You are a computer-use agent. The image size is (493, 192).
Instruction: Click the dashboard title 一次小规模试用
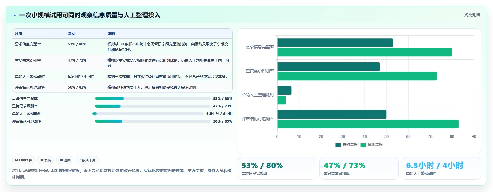tap(90, 15)
